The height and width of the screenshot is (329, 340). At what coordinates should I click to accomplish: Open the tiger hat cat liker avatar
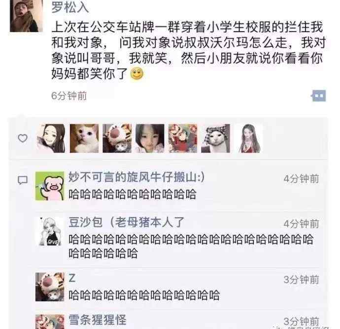117,138
